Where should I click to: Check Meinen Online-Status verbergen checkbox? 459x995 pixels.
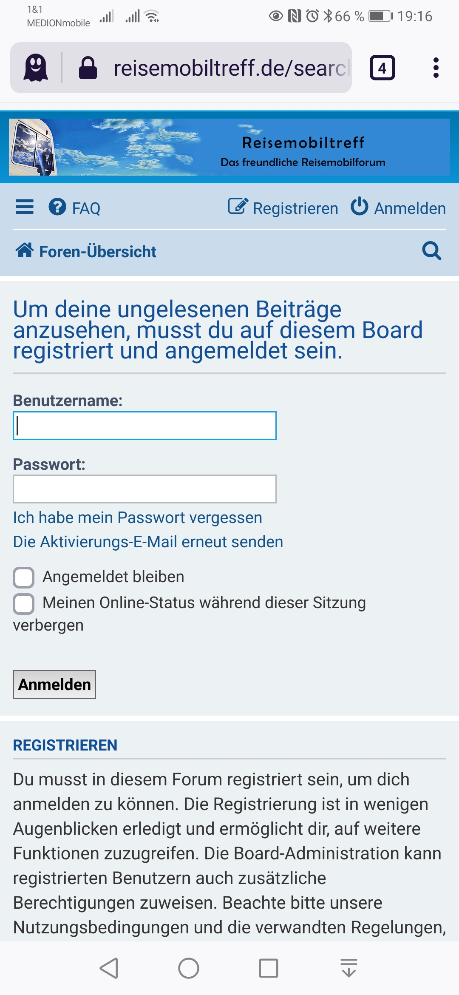(x=24, y=604)
